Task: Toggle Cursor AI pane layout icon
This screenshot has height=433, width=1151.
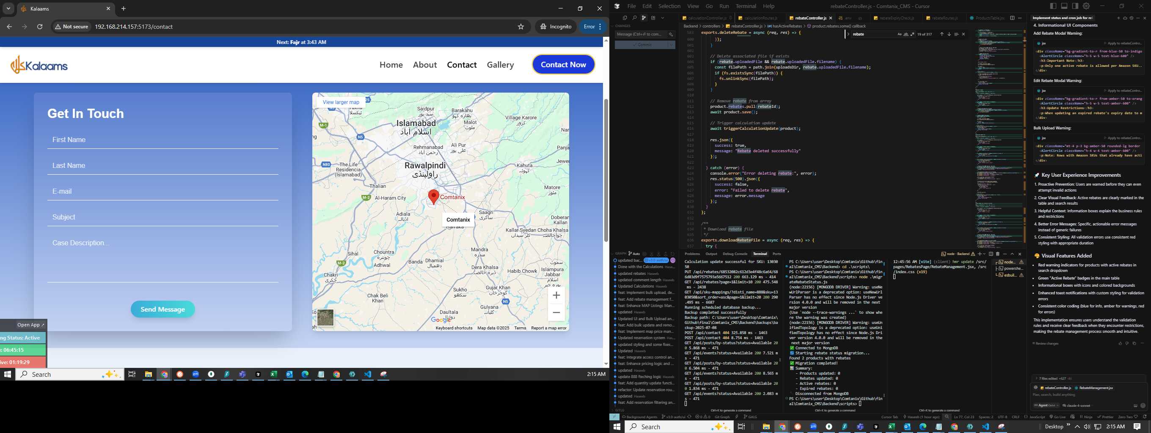Action: (1076, 6)
